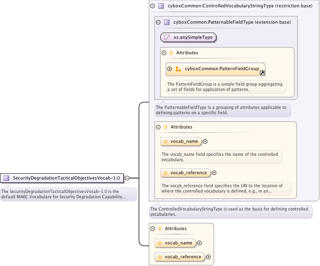The height and width of the screenshot is (266, 320).
Task: Click the PatternableFieldType description text
Action: [x=222, y=110]
